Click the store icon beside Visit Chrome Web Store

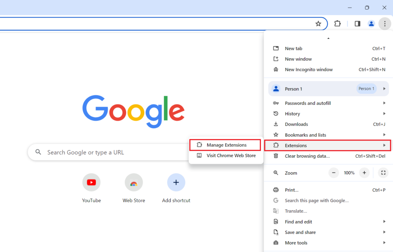[199, 155]
